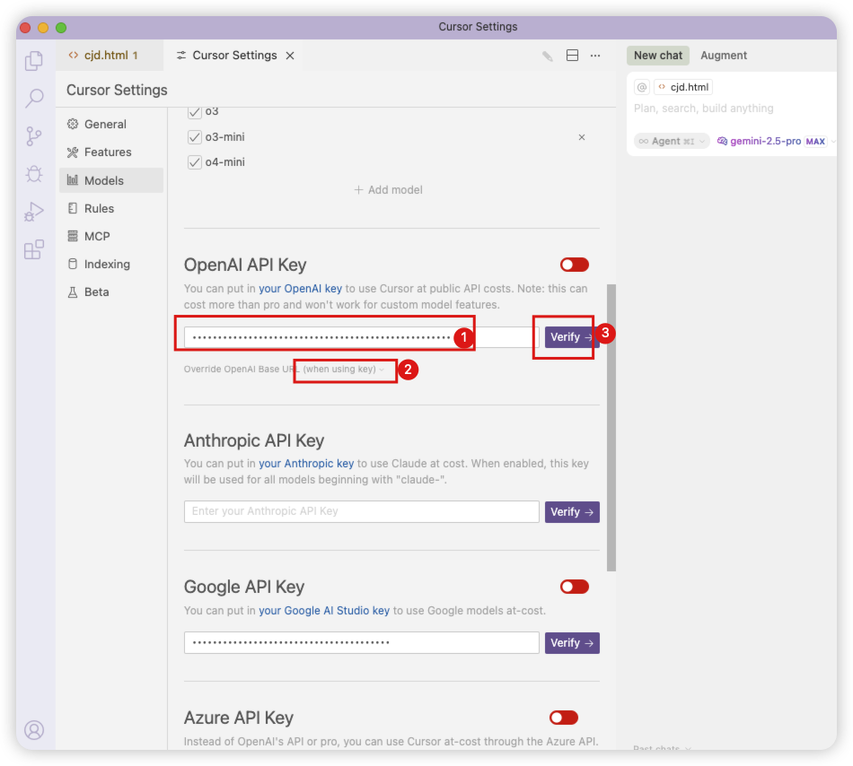Follow the 'your OpenAI key' link

pos(300,289)
